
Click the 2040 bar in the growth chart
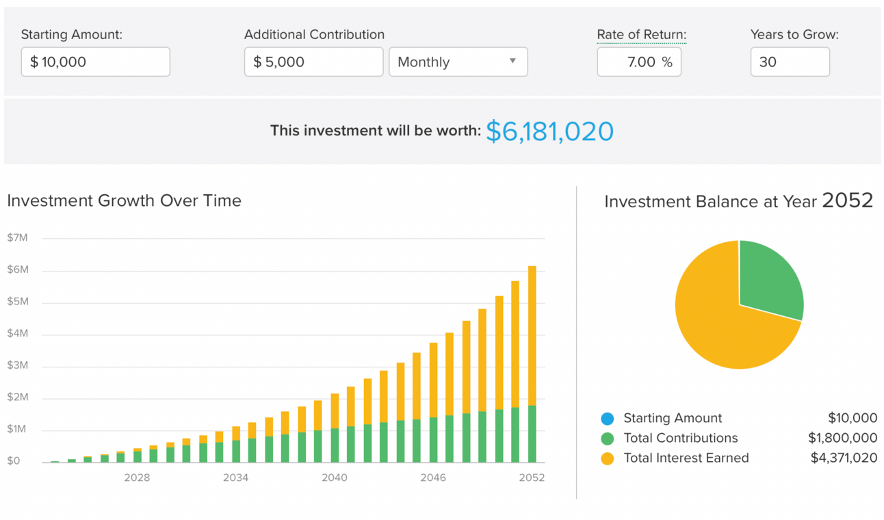pyautogui.click(x=335, y=431)
